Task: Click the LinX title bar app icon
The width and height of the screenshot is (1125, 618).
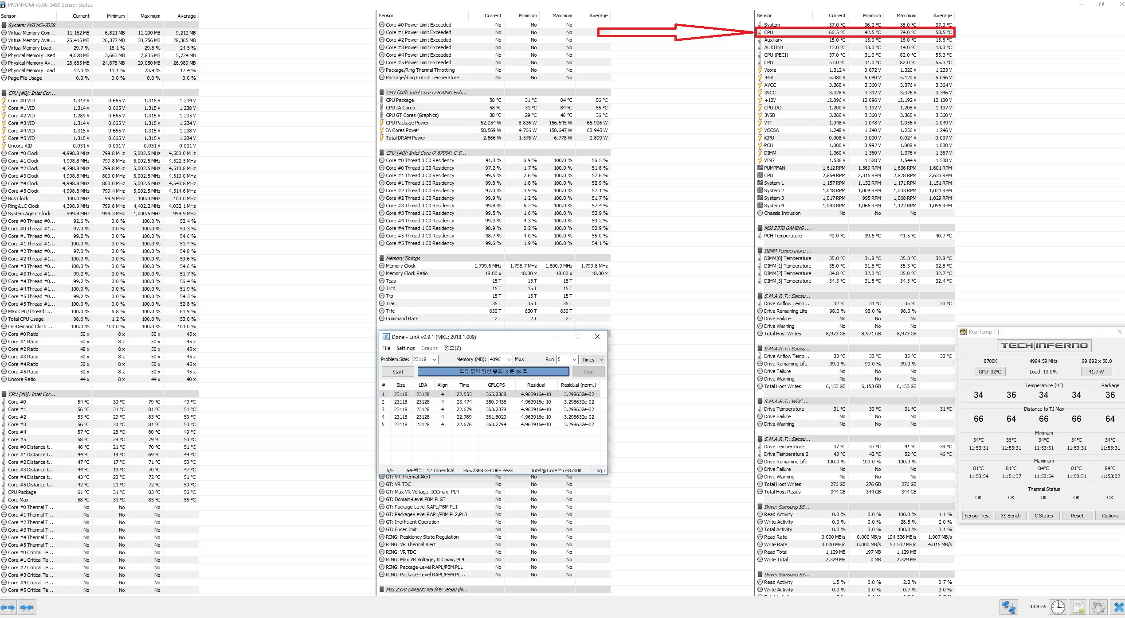Action: pos(386,337)
